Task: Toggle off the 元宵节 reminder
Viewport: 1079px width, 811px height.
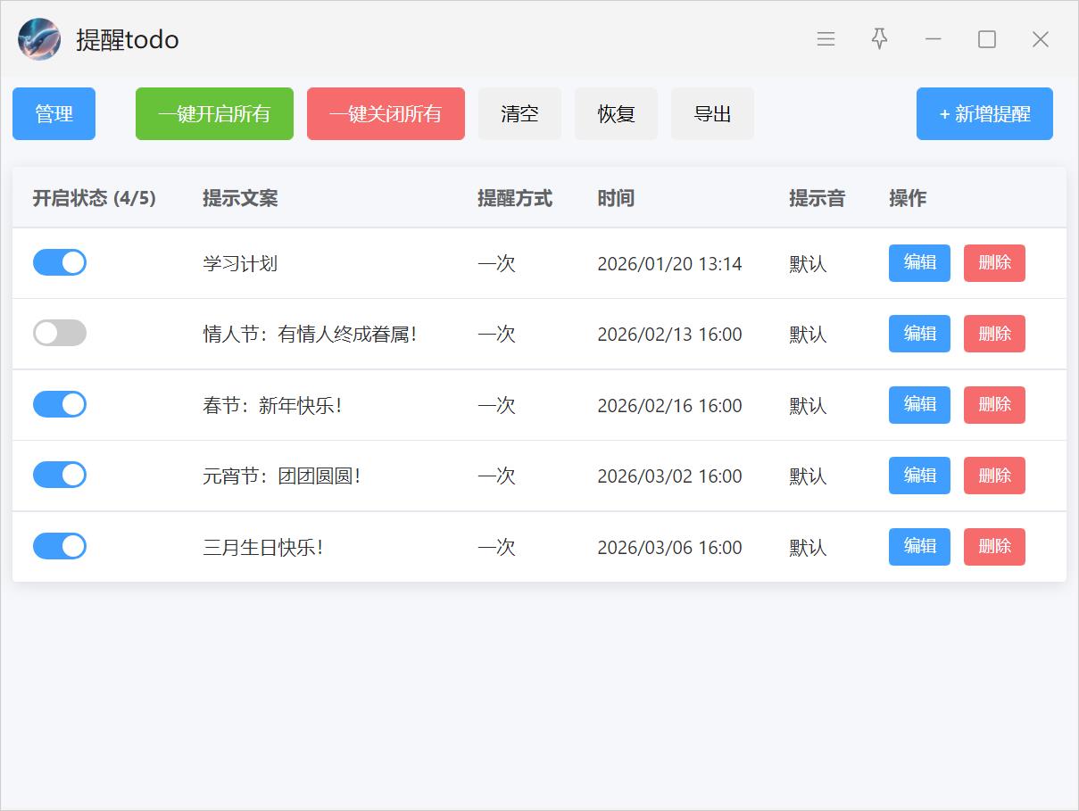Action: (60, 475)
